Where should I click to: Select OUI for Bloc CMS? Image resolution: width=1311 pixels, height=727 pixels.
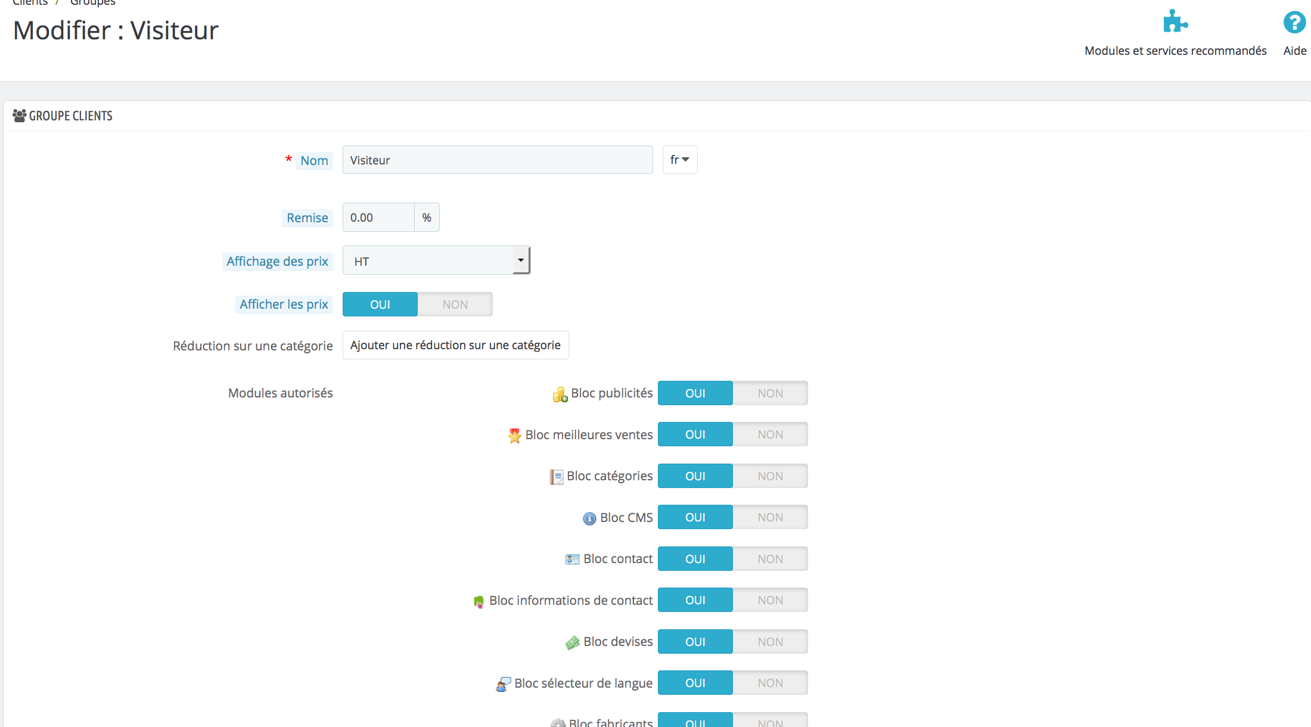(x=695, y=517)
